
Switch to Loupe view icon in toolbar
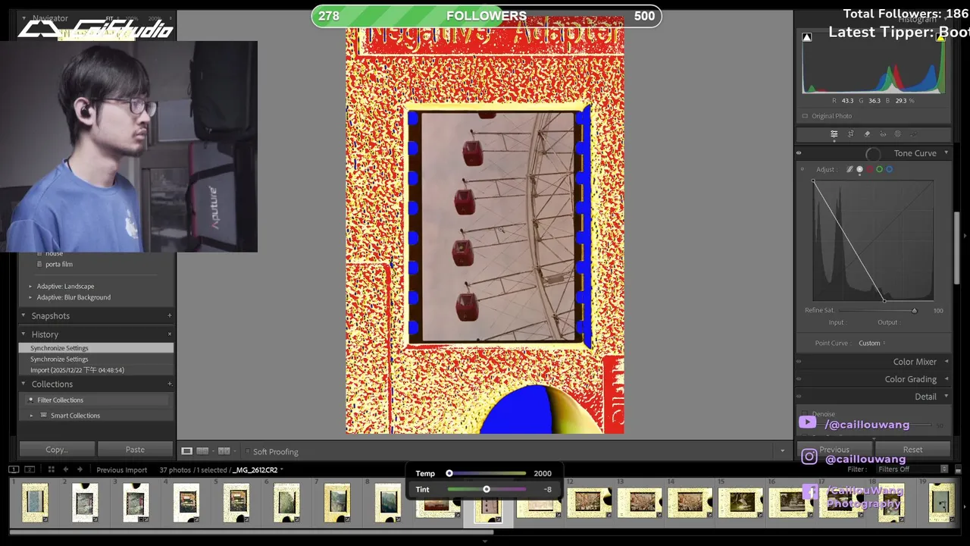pyautogui.click(x=186, y=451)
